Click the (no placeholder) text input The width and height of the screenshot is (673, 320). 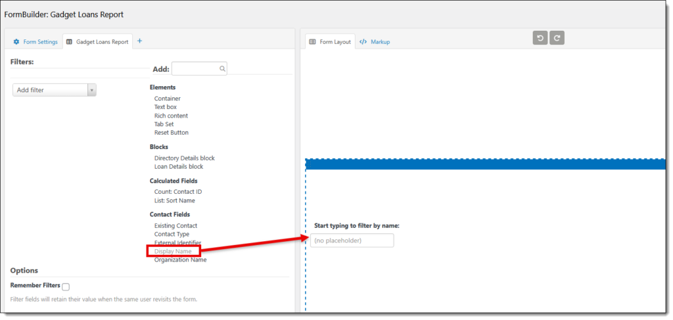click(x=352, y=240)
